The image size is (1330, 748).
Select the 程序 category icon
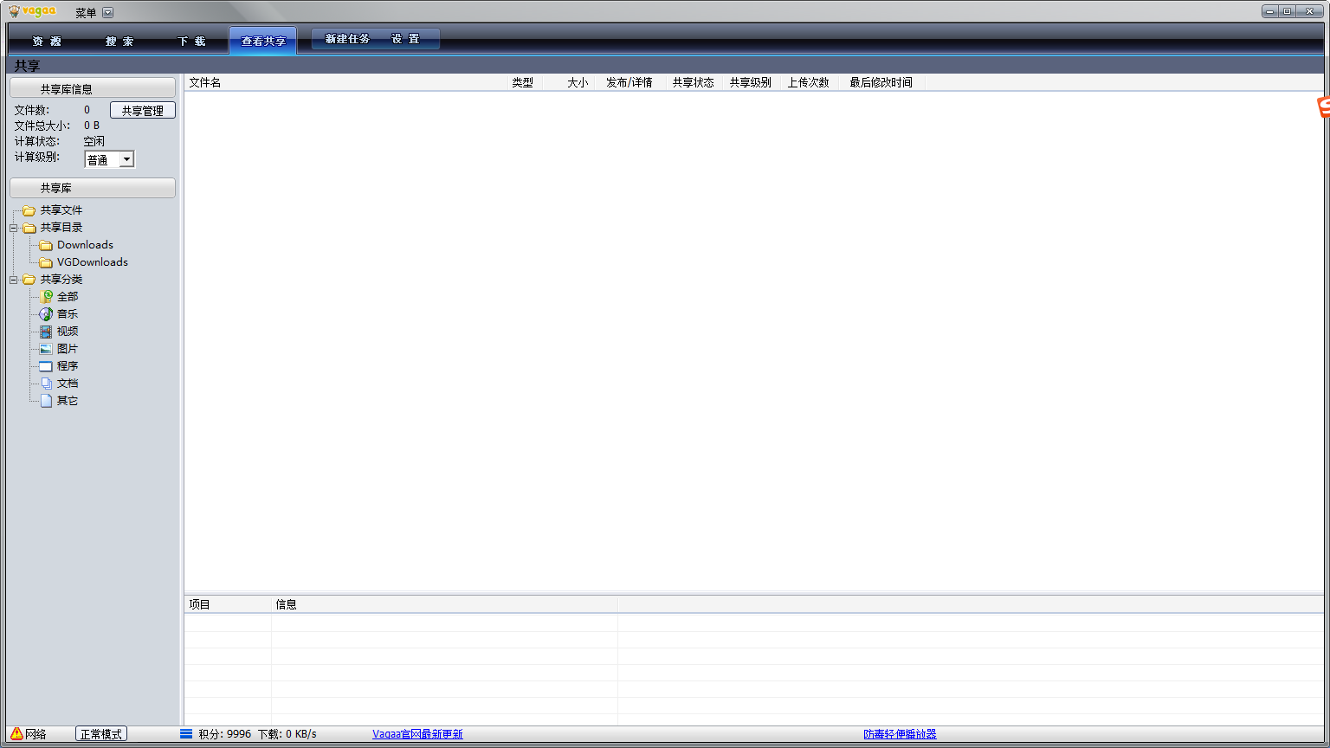pos(46,365)
